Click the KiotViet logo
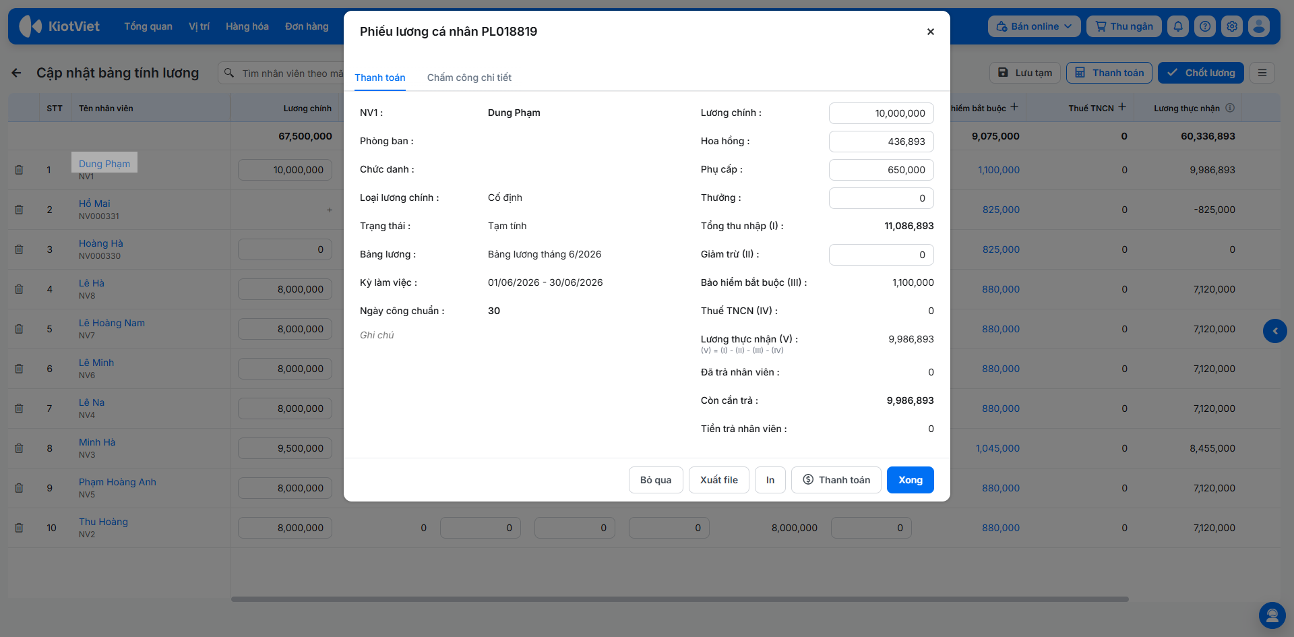Image resolution: width=1294 pixels, height=637 pixels. coord(59,26)
